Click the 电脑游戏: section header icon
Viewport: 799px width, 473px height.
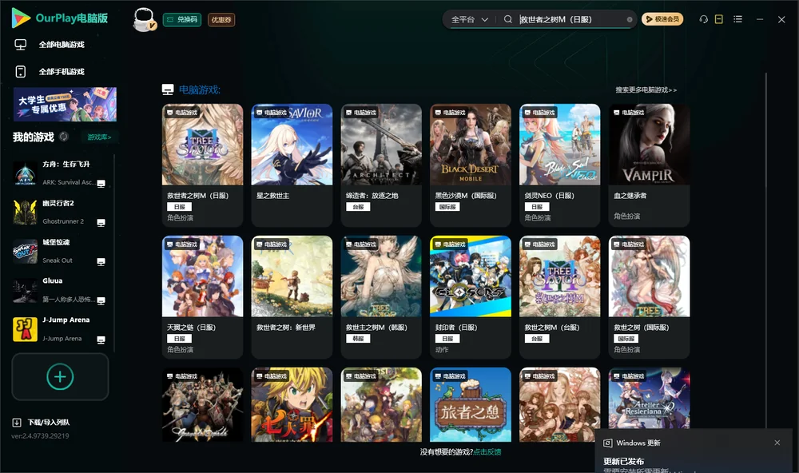[x=168, y=89]
